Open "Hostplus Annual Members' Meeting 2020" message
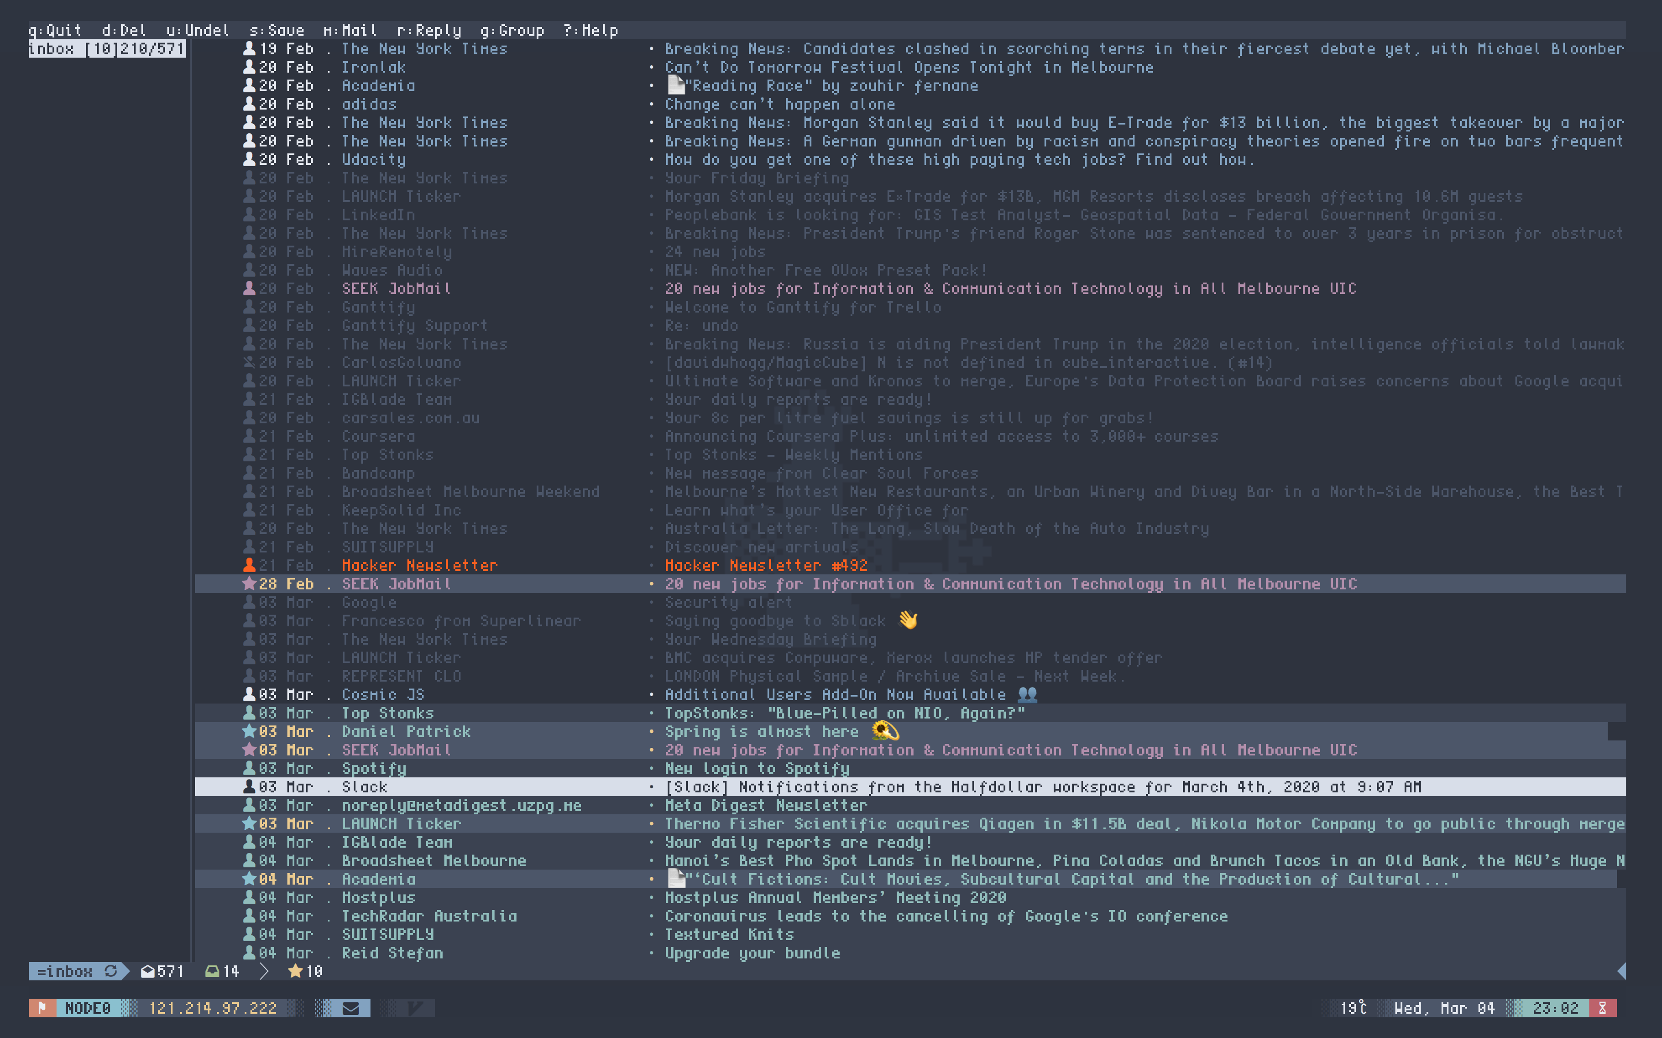Viewport: 1662px width, 1038px height. [x=910, y=897]
